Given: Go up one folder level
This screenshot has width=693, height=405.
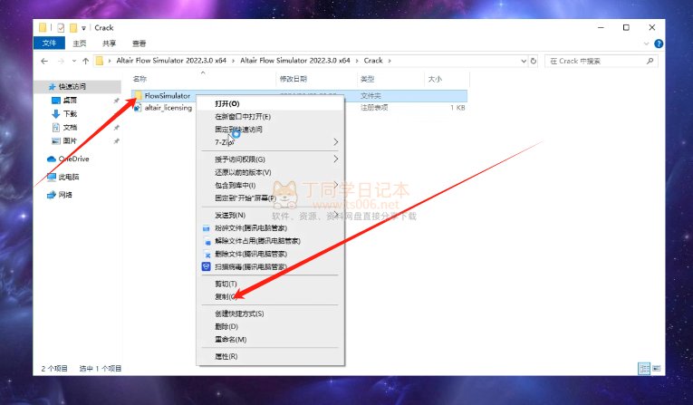Looking at the screenshot, I should click(x=85, y=61).
